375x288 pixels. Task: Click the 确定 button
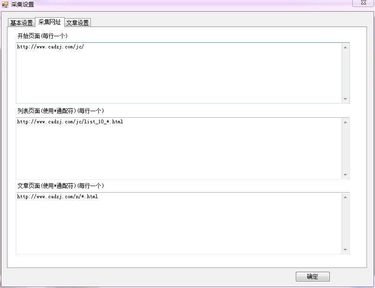point(312,277)
